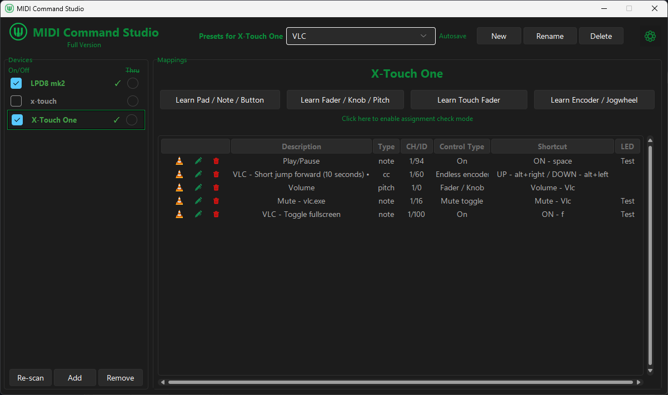Edit the Mute - vlc.exe mapping pencil

198,201
